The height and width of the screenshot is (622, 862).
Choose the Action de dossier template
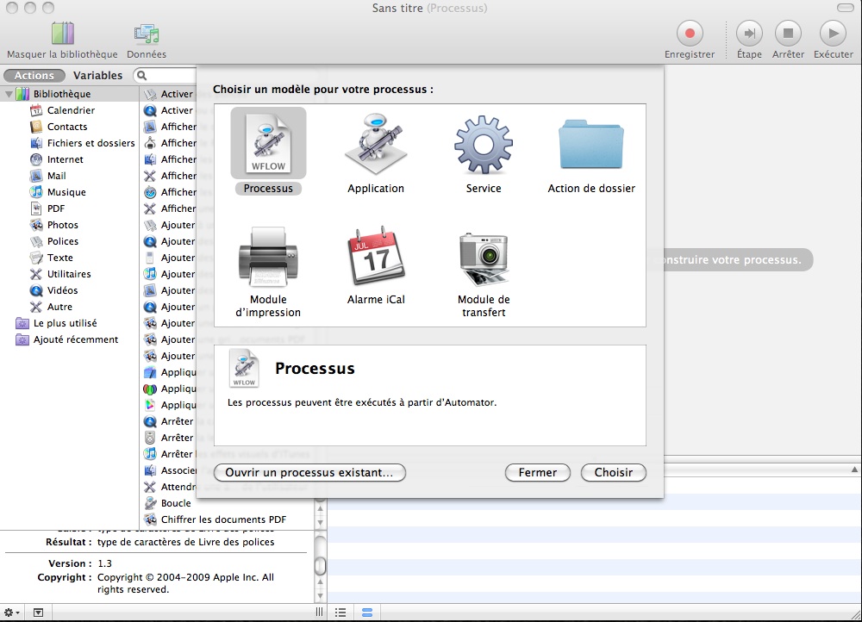click(x=591, y=151)
